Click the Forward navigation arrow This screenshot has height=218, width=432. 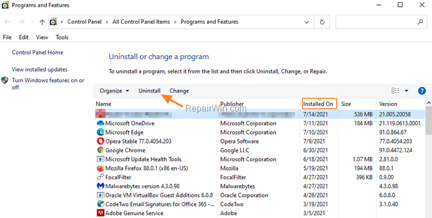(x=21, y=22)
